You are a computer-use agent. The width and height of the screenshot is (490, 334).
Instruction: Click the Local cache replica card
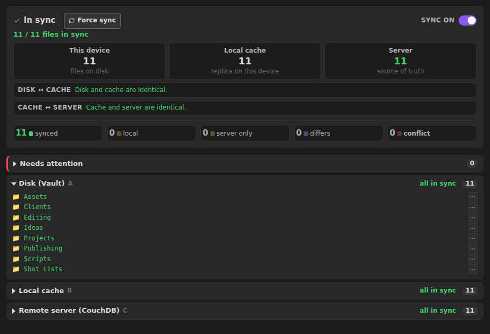point(245,61)
